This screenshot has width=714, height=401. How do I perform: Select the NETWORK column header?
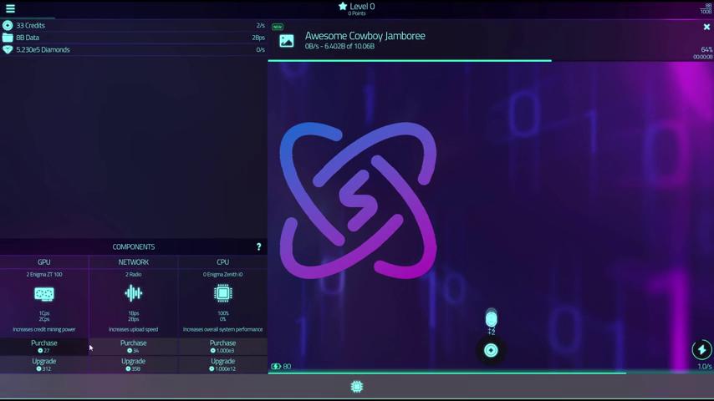point(134,262)
